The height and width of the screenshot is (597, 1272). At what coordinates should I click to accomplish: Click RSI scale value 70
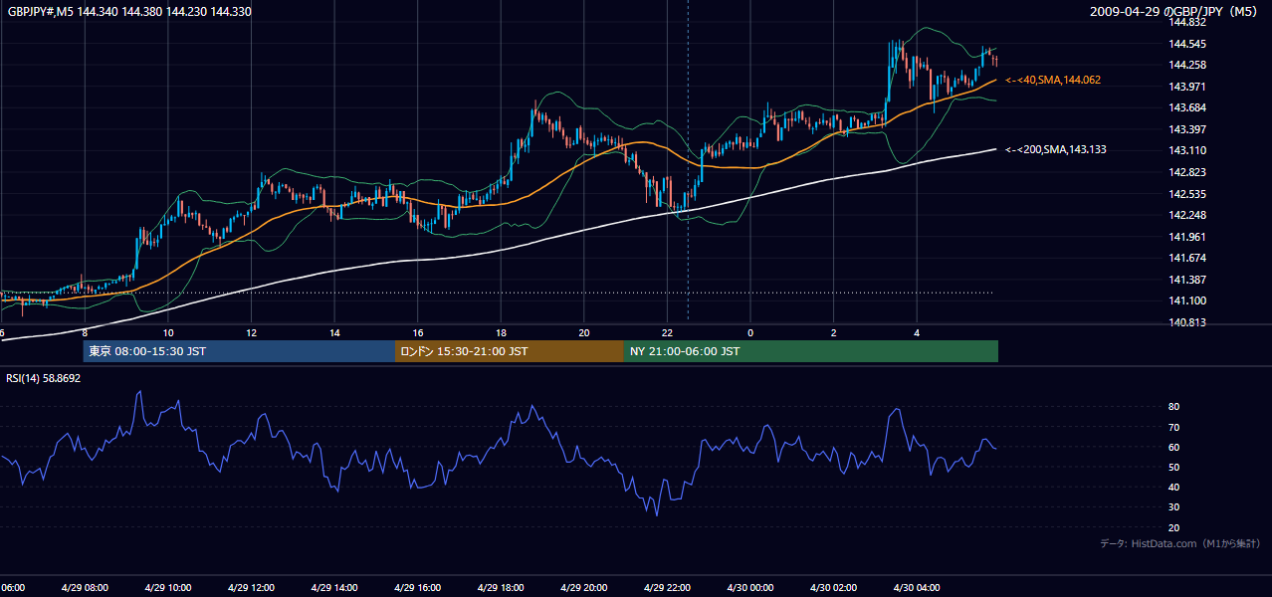pos(1173,427)
